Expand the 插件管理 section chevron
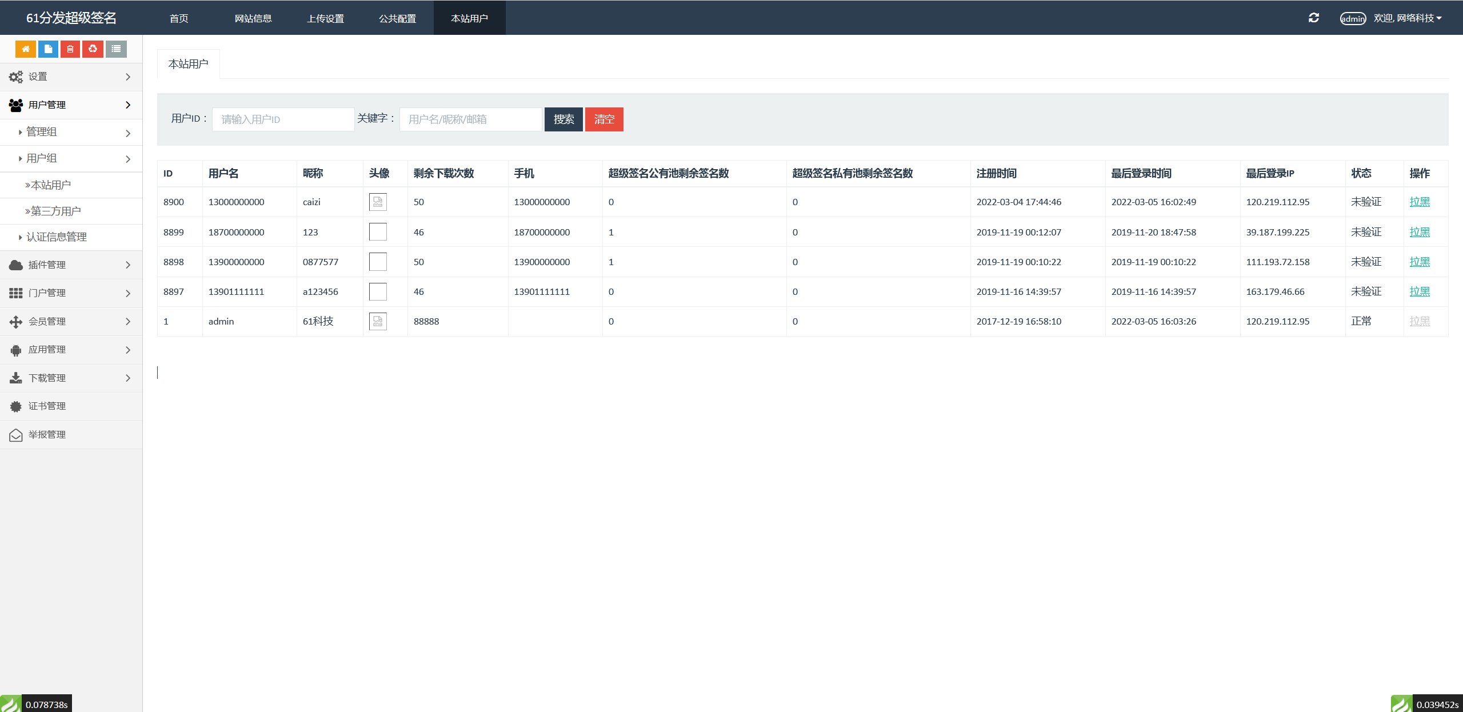 (x=128, y=265)
